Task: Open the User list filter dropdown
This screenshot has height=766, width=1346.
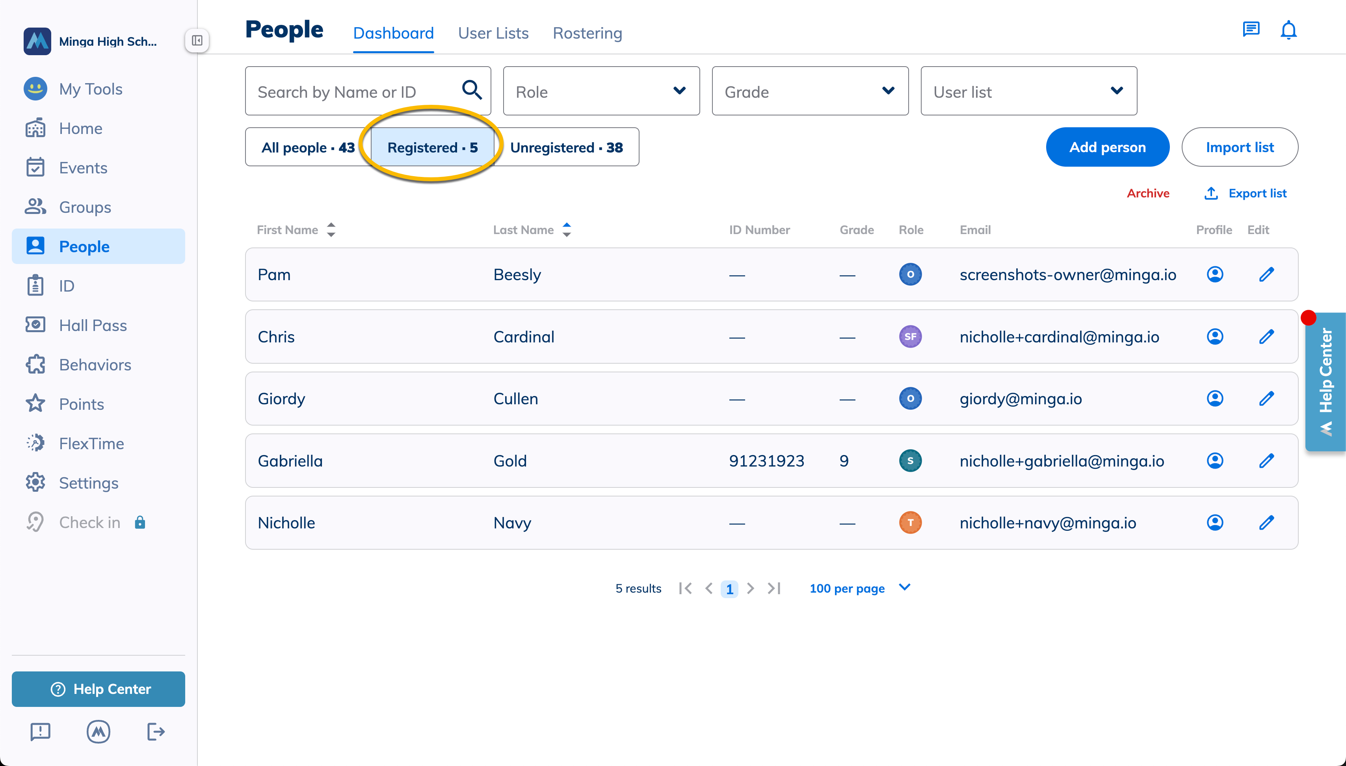Action: [1029, 91]
